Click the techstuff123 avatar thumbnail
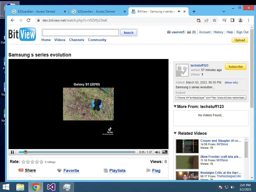 coord(182,70)
